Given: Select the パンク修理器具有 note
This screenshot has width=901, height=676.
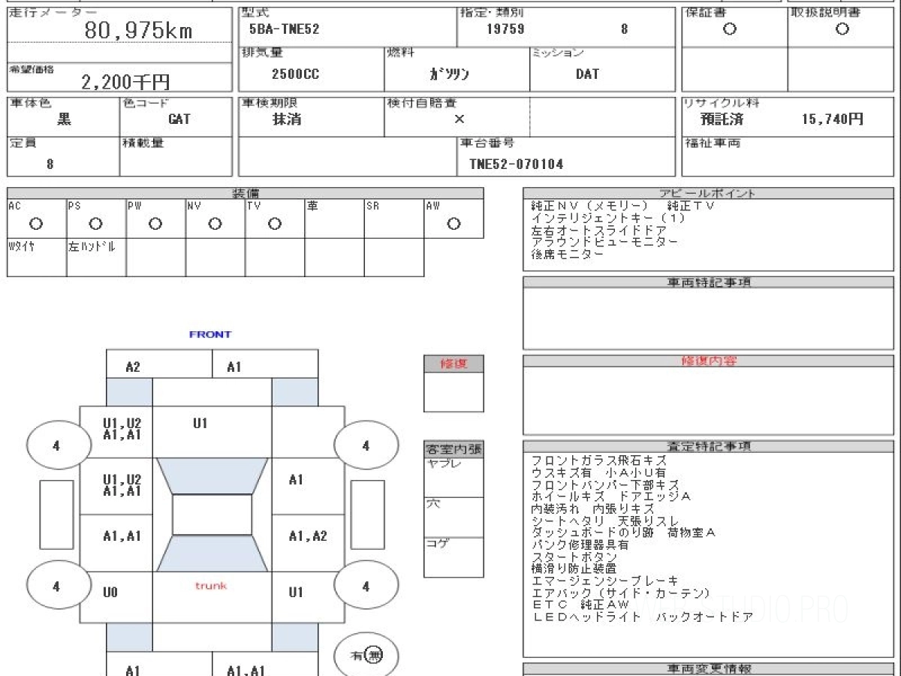Looking at the screenshot, I should pos(580,545).
